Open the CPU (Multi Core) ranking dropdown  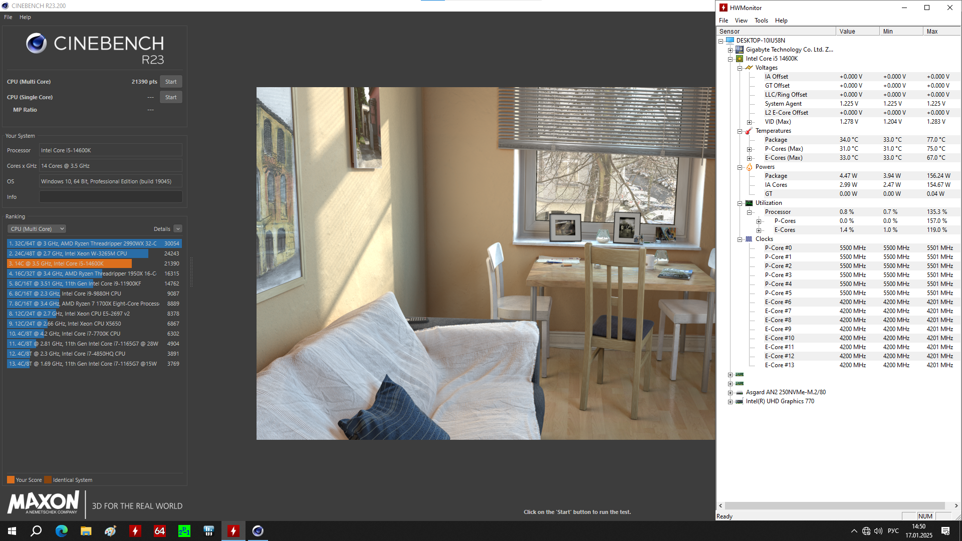[37, 229]
